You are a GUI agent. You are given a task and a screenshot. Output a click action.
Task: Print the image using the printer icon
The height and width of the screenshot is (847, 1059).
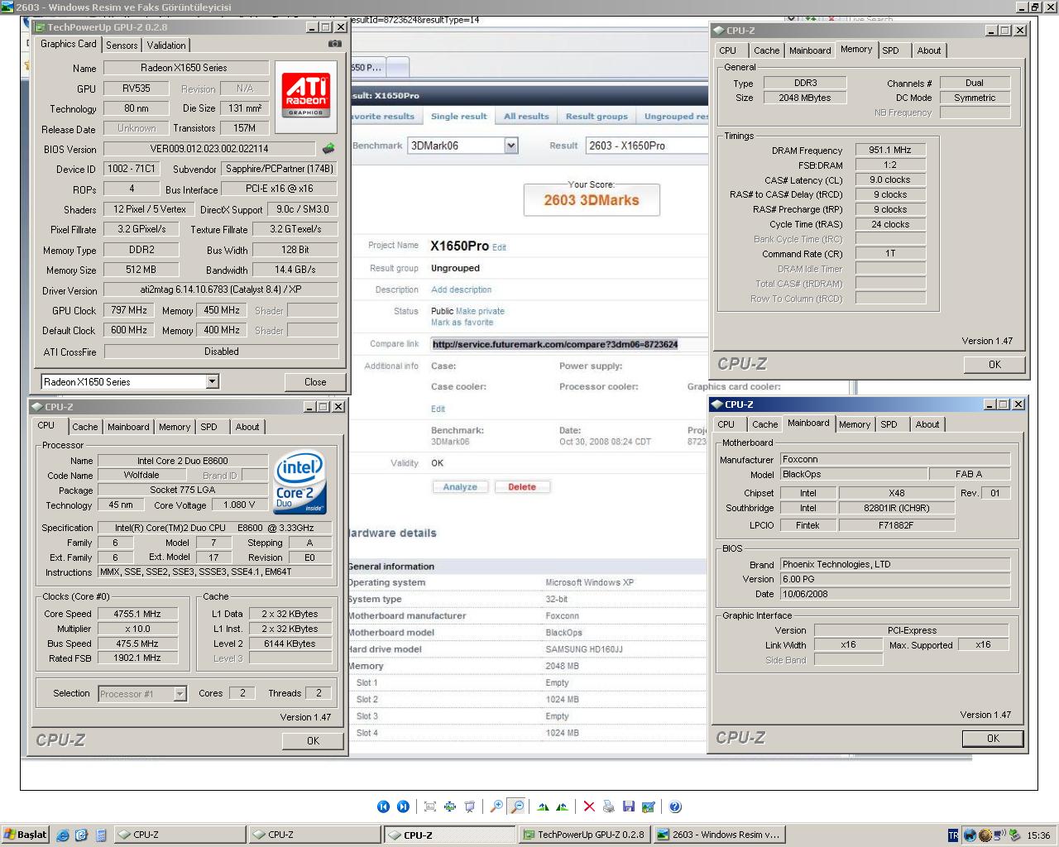tap(609, 806)
